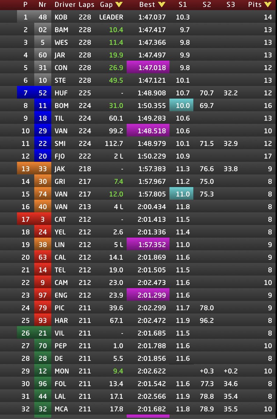Image resolution: width=277 pixels, height=419 pixels.
Task: Click car number 74 badge
Action: pyautogui.click(x=43, y=194)
